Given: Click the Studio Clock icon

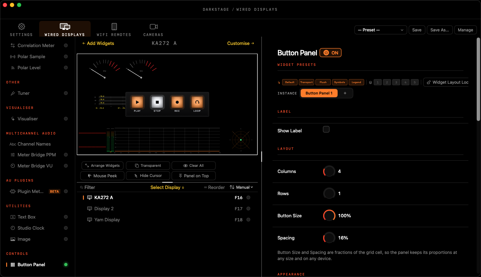Looking at the screenshot, I should (x=13, y=228).
